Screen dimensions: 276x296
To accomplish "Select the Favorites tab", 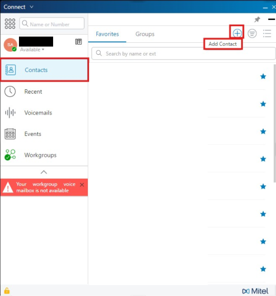I will coord(107,34).
